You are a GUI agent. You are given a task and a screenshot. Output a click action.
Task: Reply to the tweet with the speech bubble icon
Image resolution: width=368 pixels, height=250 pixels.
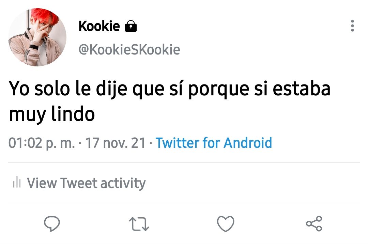point(52,223)
